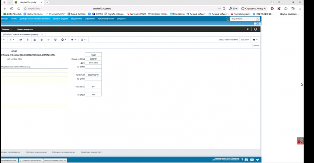The width and height of the screenshot is (314, 163).
Task: Click the bookmark page icon in address bar
Action: [x=224, y=9]
